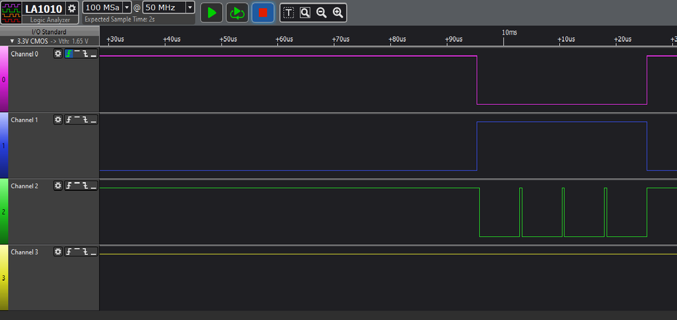This screenshot has width=677, height=320.
Task: Select the Channel 0 label
Action: tap(24, 54)
